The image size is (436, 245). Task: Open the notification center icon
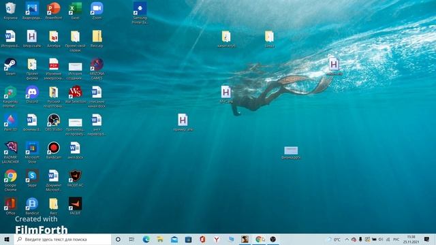pos(427,239)
